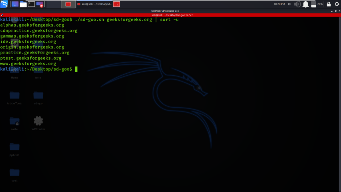Click the 10:20 PM clock
Viewport: 341px width, 192px height.
(279, 4)
